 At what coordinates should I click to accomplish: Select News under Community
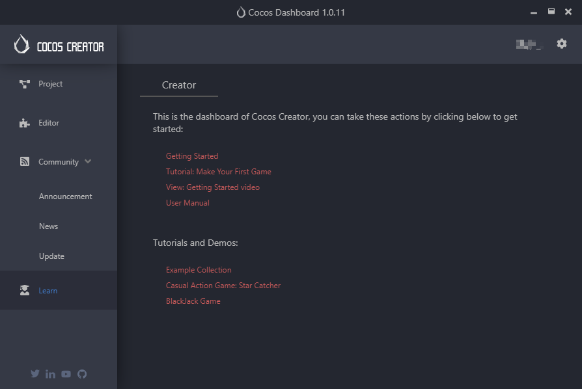[x=48, y=226]
